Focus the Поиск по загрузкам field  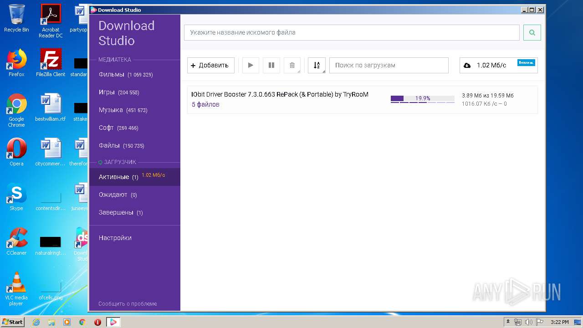389,65
